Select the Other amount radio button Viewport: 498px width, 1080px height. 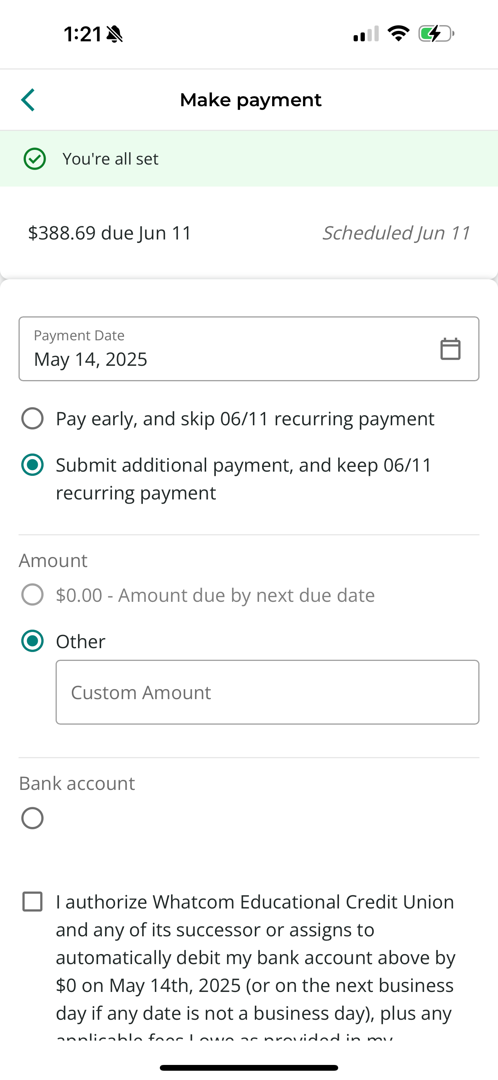tap(32, 641)
